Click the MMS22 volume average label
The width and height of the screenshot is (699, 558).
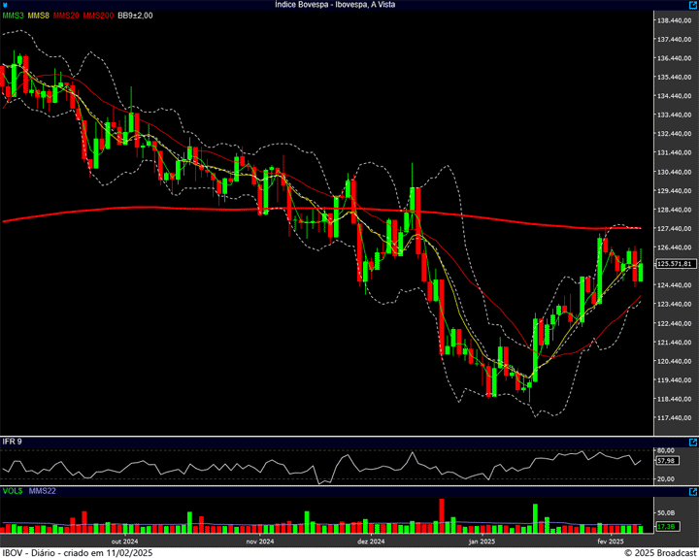[43, 491]
